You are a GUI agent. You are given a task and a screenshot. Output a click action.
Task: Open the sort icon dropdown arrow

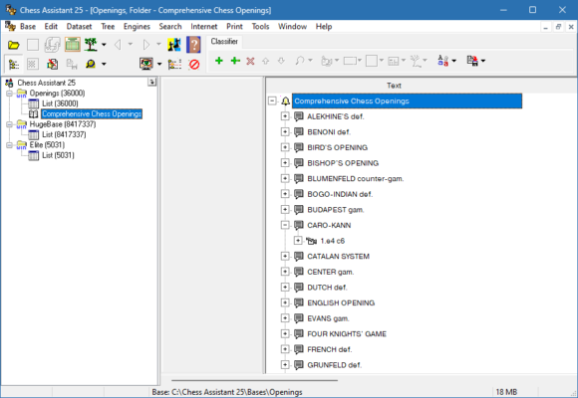[453, 61]
